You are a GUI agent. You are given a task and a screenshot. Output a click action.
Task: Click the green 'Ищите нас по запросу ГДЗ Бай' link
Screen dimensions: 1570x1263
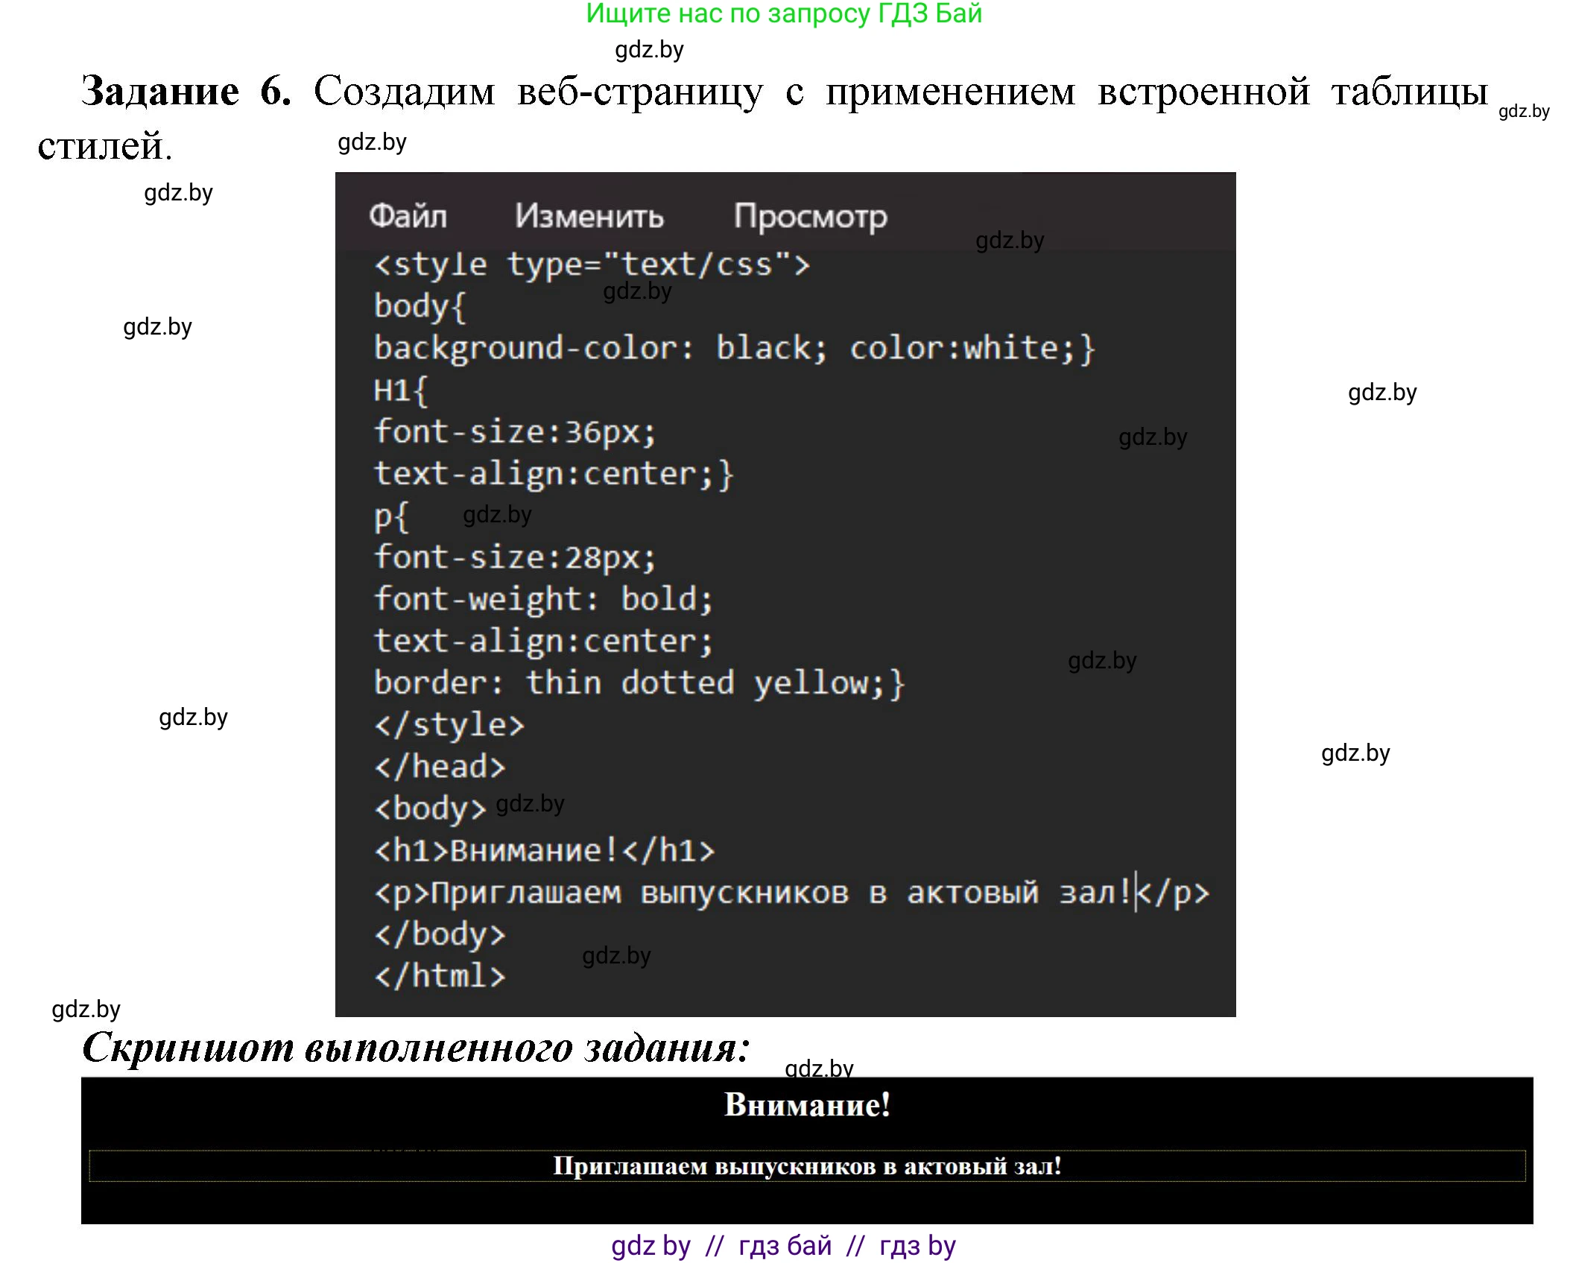click(x=784, y=13)
